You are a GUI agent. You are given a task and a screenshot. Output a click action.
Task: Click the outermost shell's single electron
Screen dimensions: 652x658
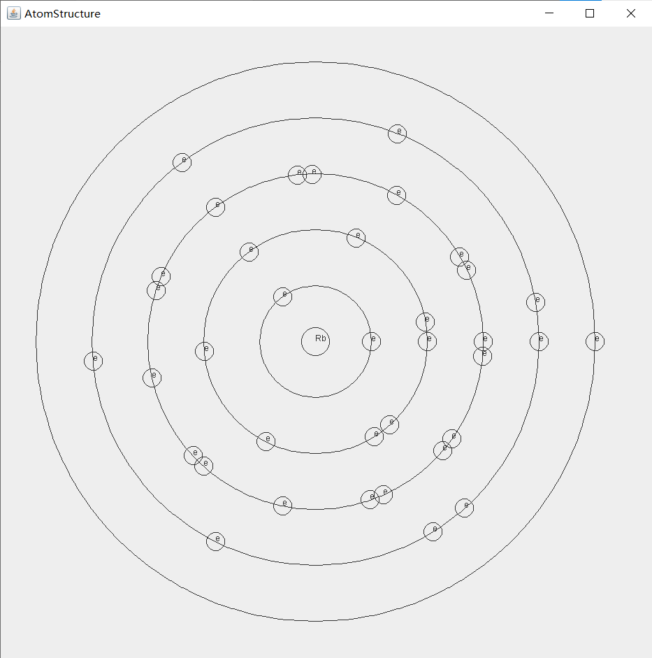pyautogui.click(x=595, y=341)
